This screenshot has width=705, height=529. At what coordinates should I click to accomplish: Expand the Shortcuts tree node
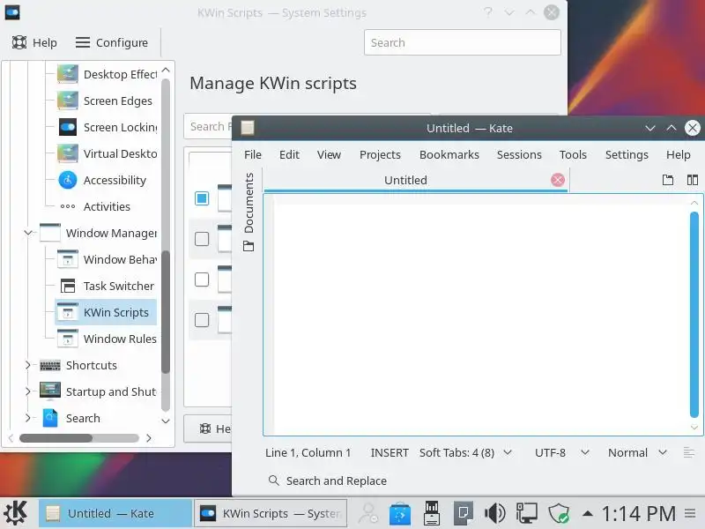28,365
